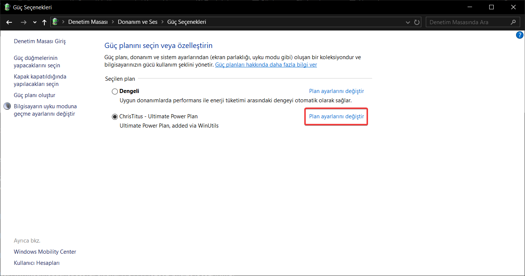The width and height of the screenshot is (525, 276).
Task: Close the Güç Seçenekleri window
Action: click(x=514, y=7)
